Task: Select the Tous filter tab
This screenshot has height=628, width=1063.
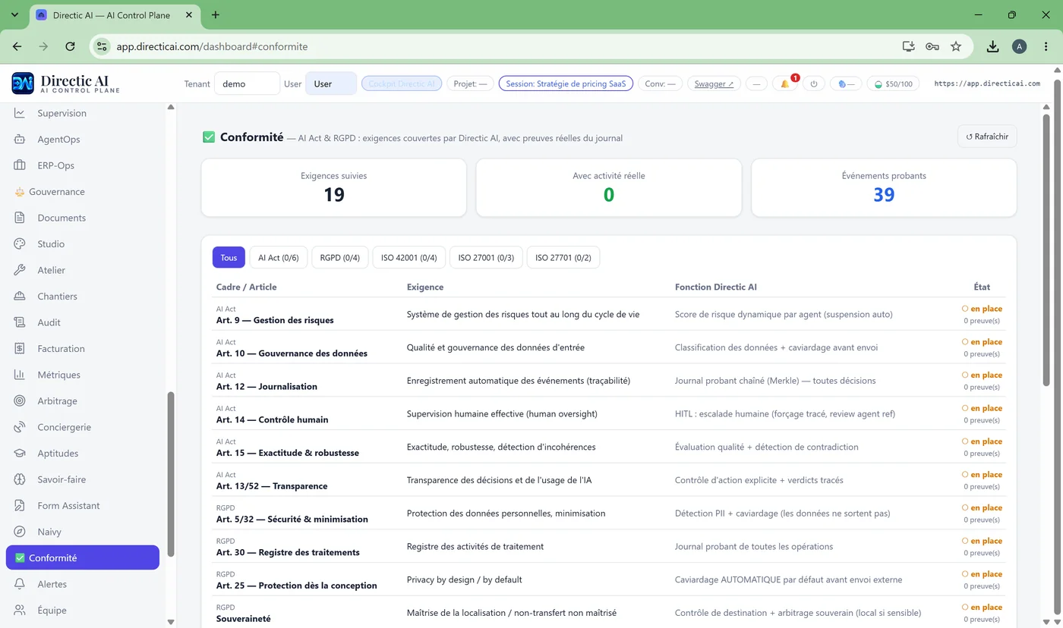Action: tap(229, 258)
